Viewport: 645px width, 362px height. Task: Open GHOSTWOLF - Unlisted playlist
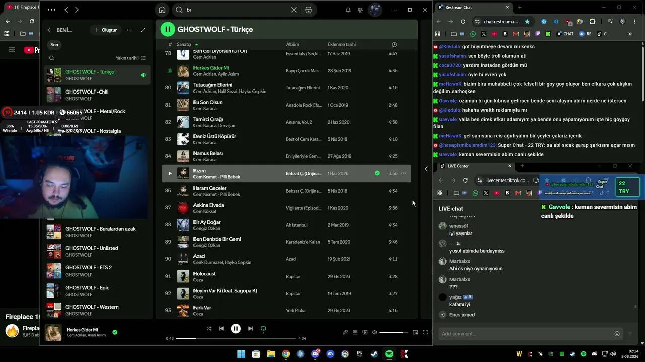[98, 251]
